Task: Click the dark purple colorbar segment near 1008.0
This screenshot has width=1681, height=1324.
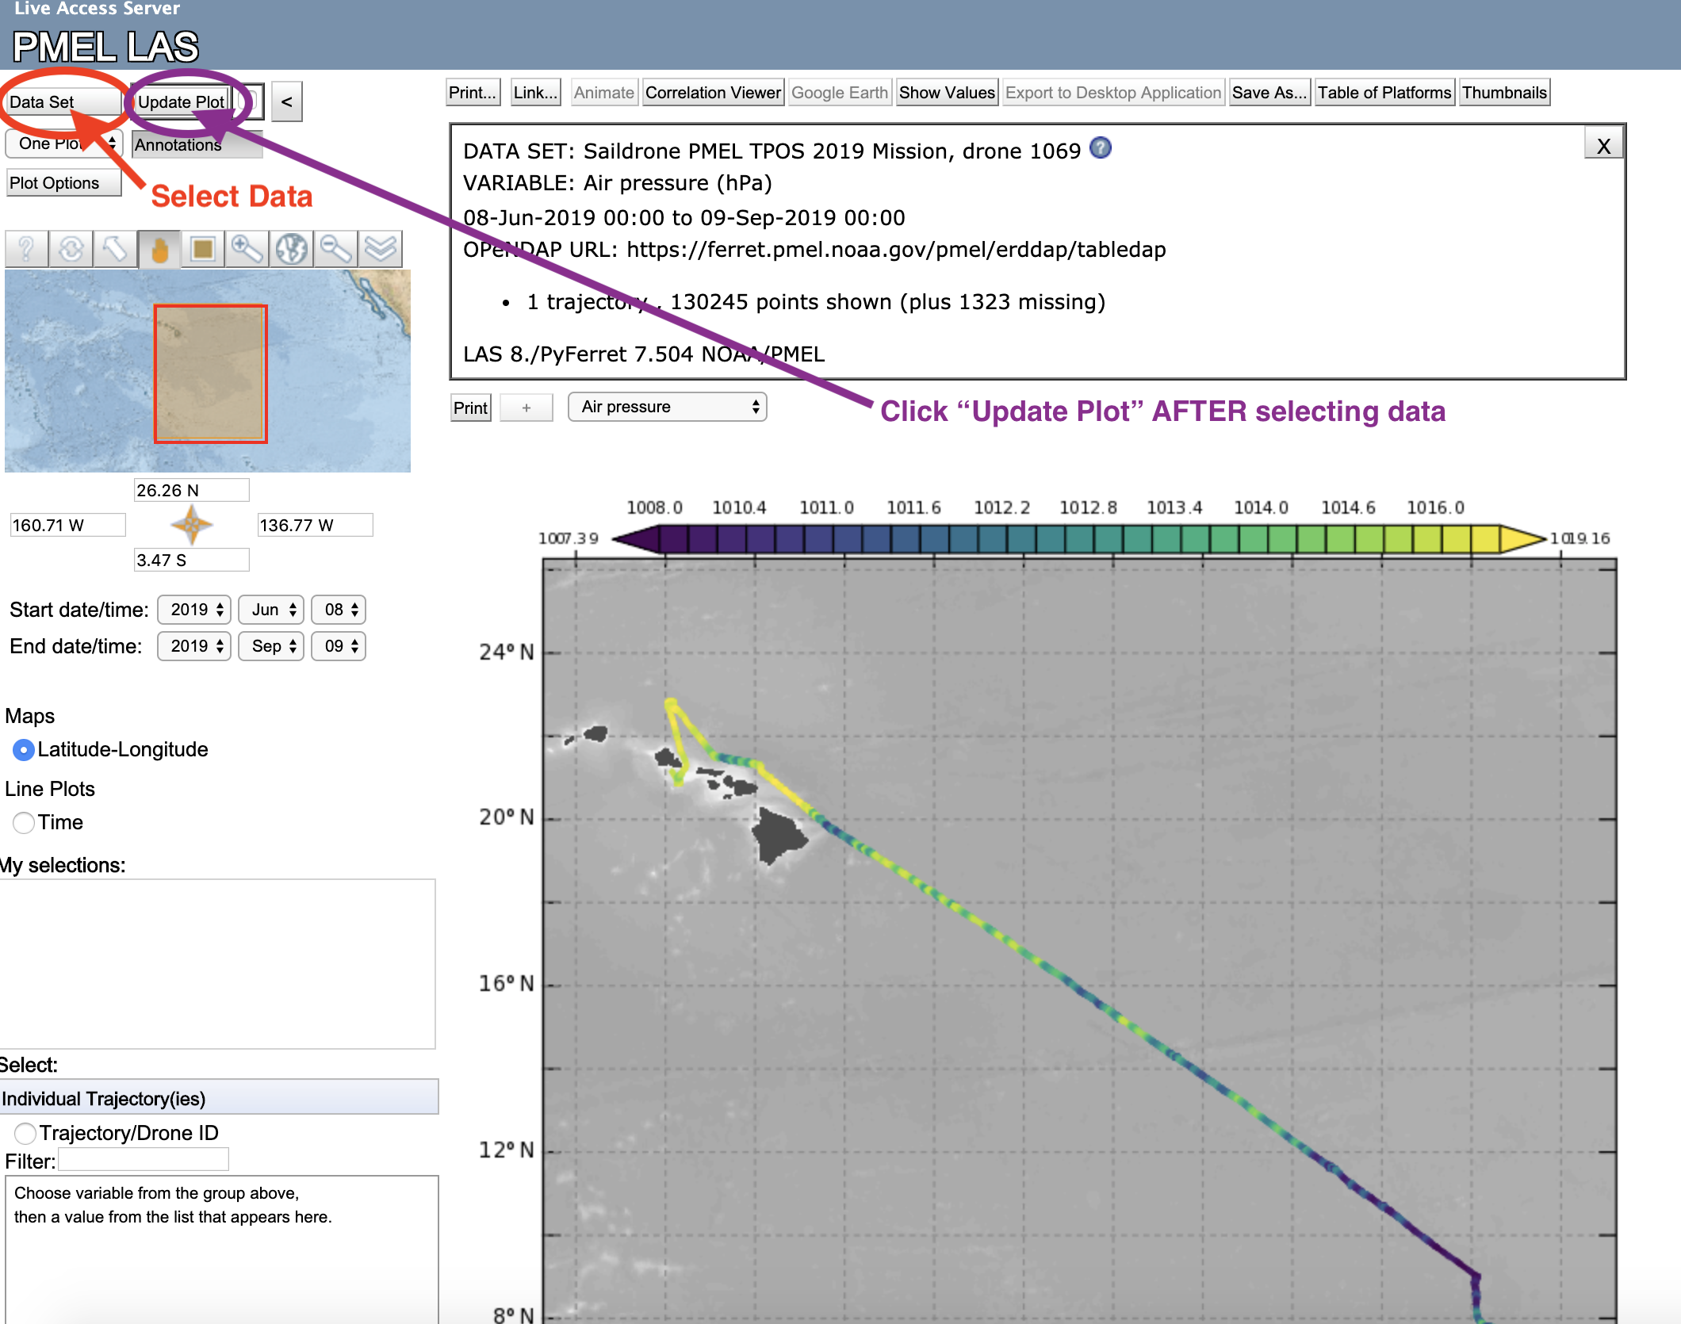Action: (675, 539)
